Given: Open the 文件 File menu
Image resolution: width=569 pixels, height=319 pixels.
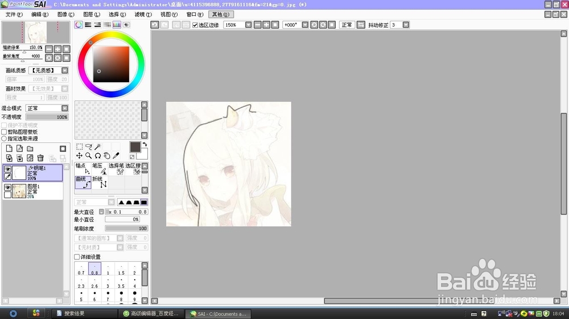Looking at the screenshot, I should pos(14,15).
